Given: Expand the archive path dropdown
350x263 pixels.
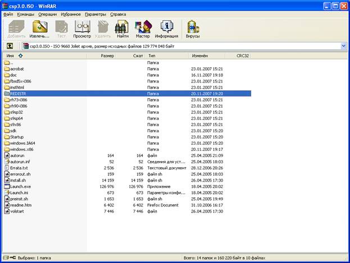Looking at the screenshot, I should (x=343, y=46).
